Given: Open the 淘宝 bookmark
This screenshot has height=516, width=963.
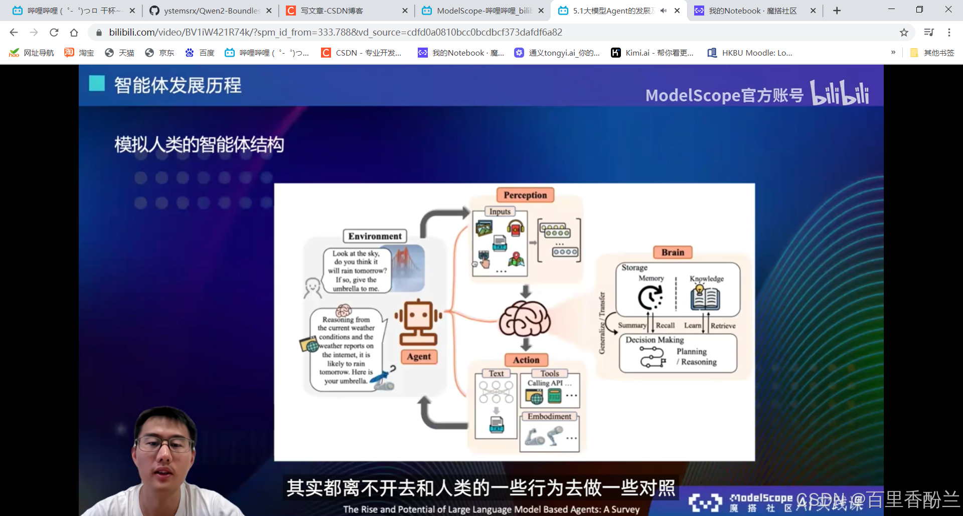Looking at the screenshot, I should pos(79,53).
